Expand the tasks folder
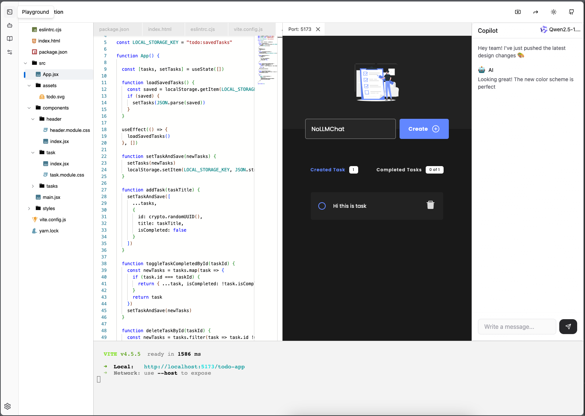Viewport: 585px width, 416px height. coord(33,186)
